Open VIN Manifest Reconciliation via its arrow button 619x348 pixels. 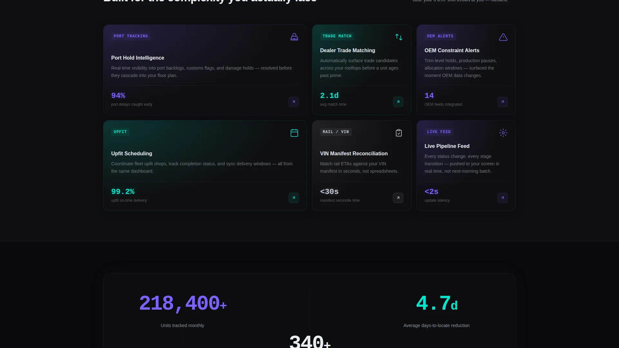[398, 198]
